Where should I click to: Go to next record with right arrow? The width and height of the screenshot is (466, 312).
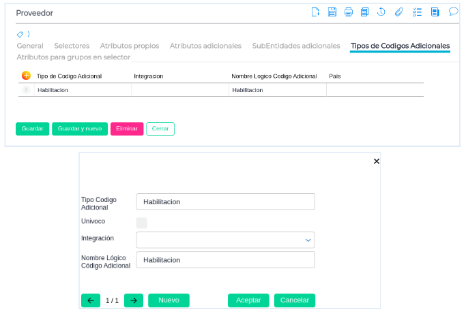coord(134,300)
